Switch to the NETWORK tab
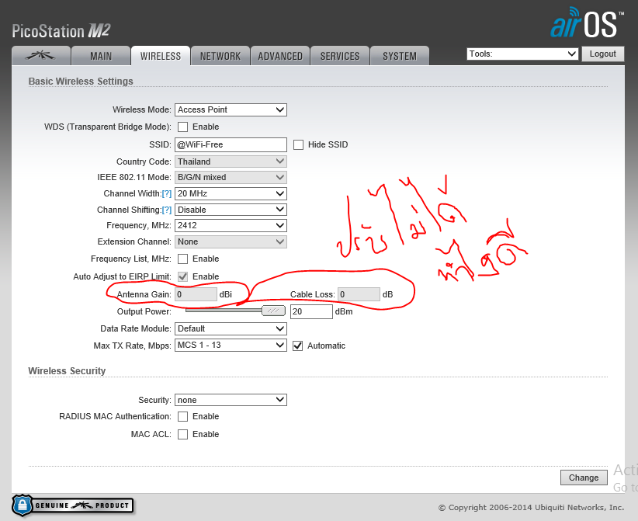 (x=220, y=56)
